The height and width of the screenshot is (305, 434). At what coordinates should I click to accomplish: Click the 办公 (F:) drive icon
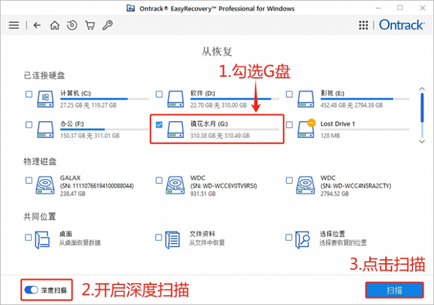pos(45,130)
